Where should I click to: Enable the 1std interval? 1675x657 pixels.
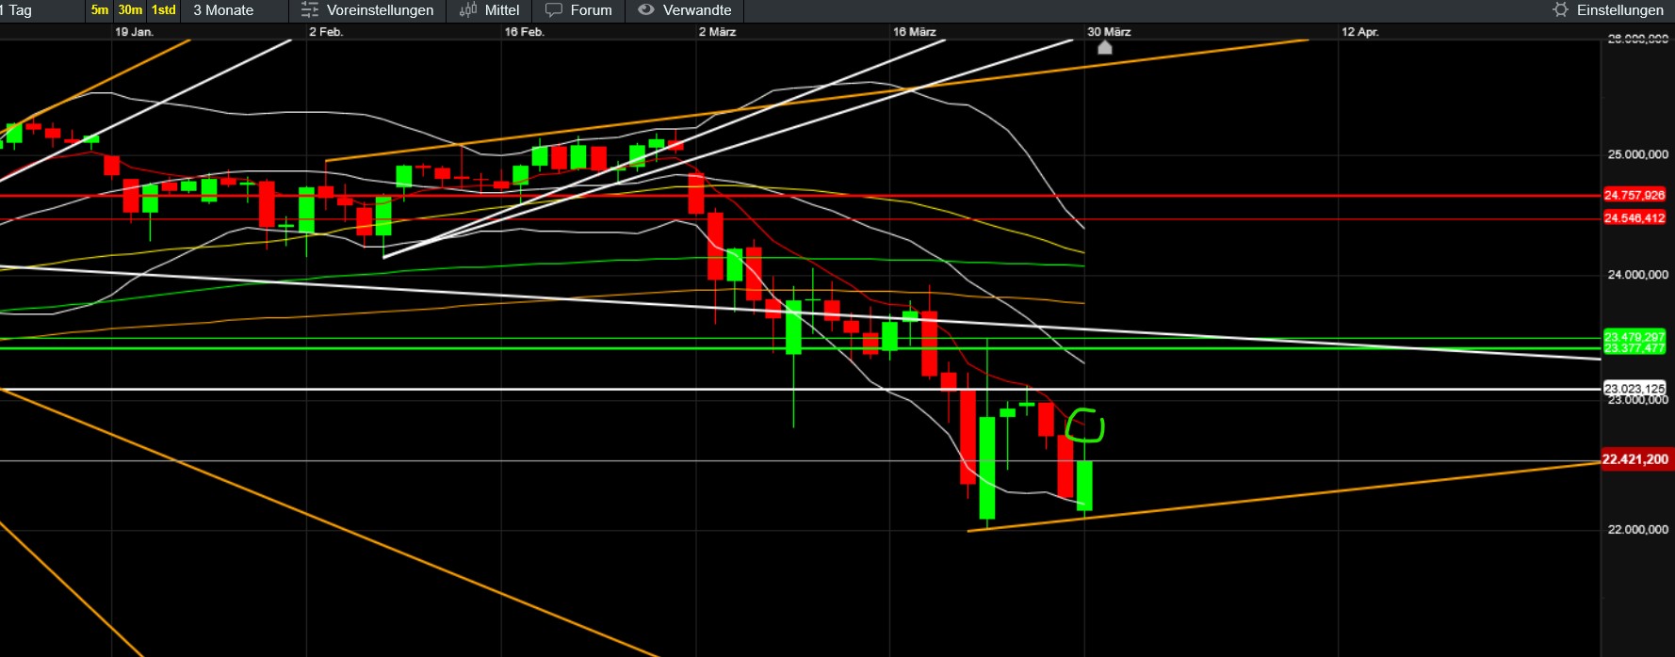pyautogui.click(x=164, y=10)
